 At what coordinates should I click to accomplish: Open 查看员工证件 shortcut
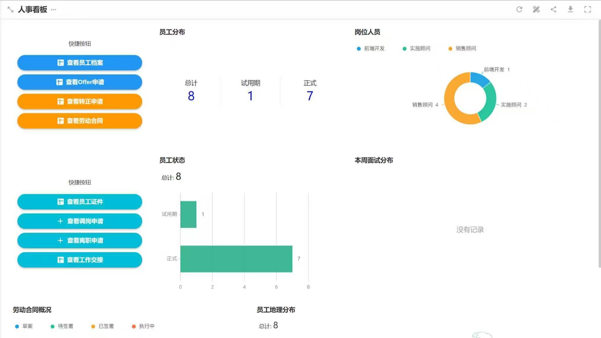pyautogui.click(x=80, y=202)
